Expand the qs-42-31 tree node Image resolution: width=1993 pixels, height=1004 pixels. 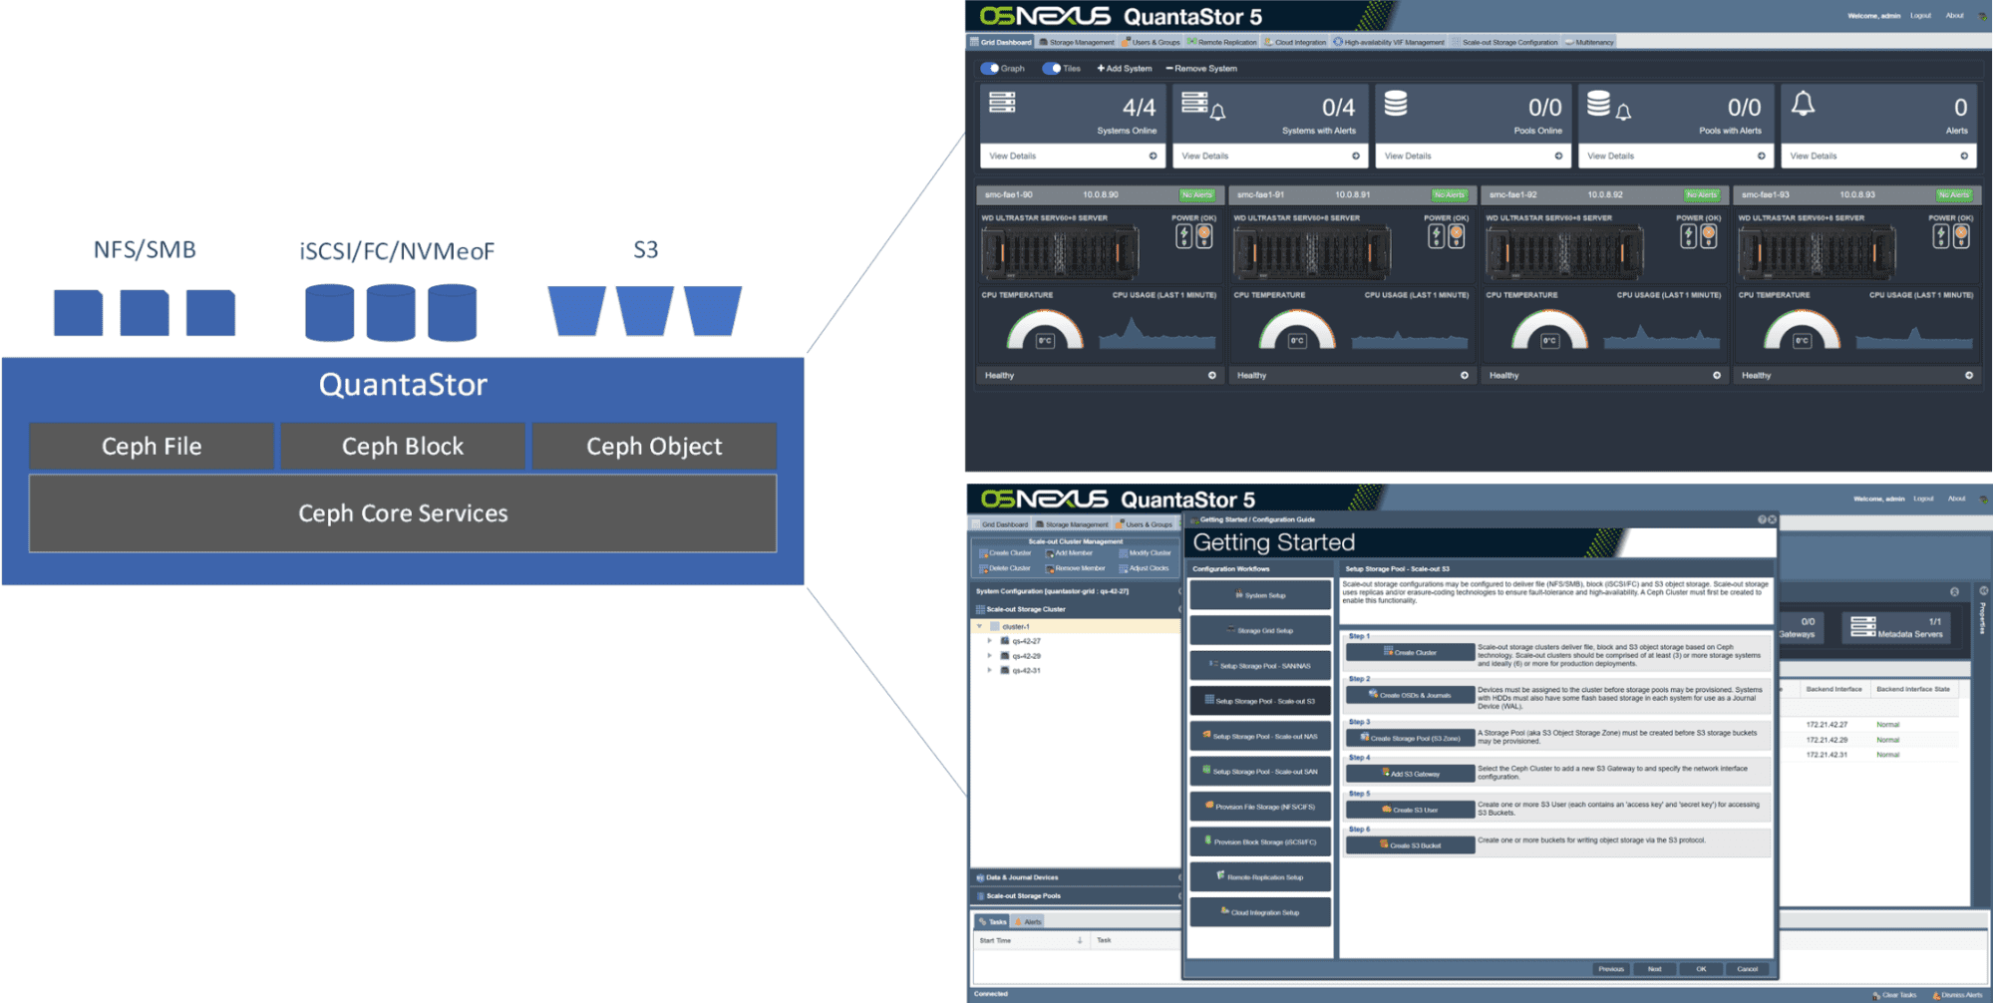990,671
